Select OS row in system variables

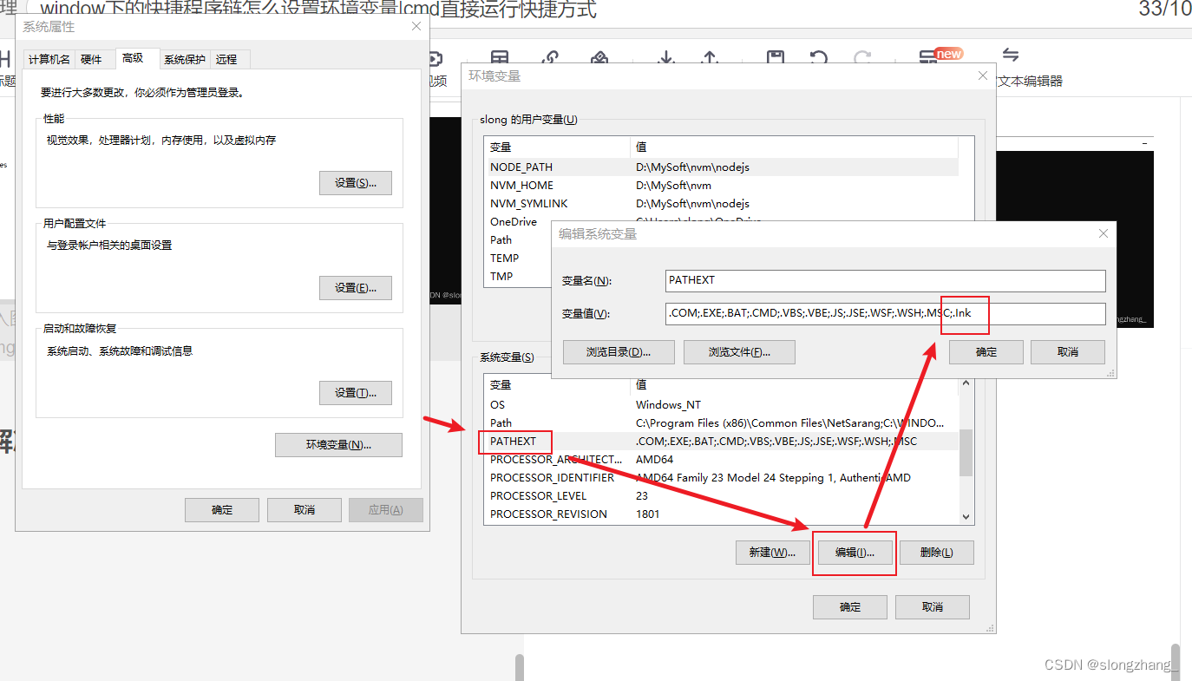click(723, 405)
